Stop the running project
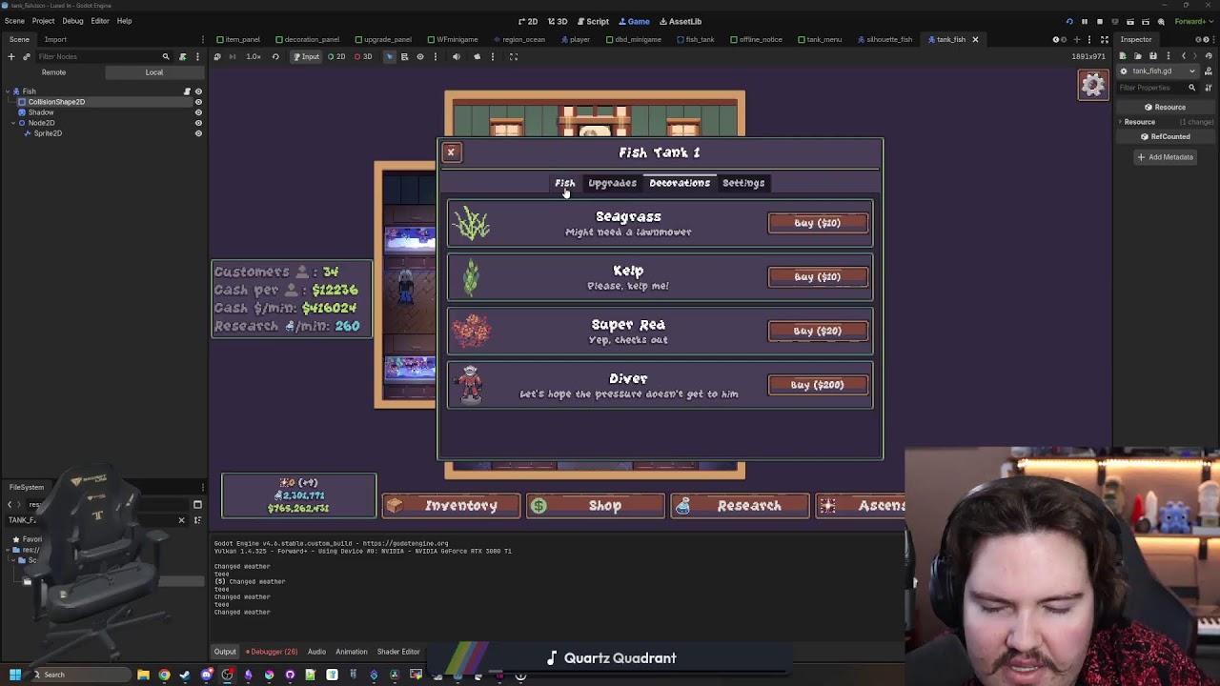The width and height of the screenshot is (1220, 686). click(1099, 21)
